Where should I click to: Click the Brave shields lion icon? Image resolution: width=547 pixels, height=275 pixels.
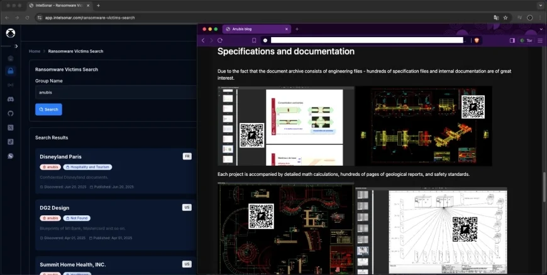477,40
